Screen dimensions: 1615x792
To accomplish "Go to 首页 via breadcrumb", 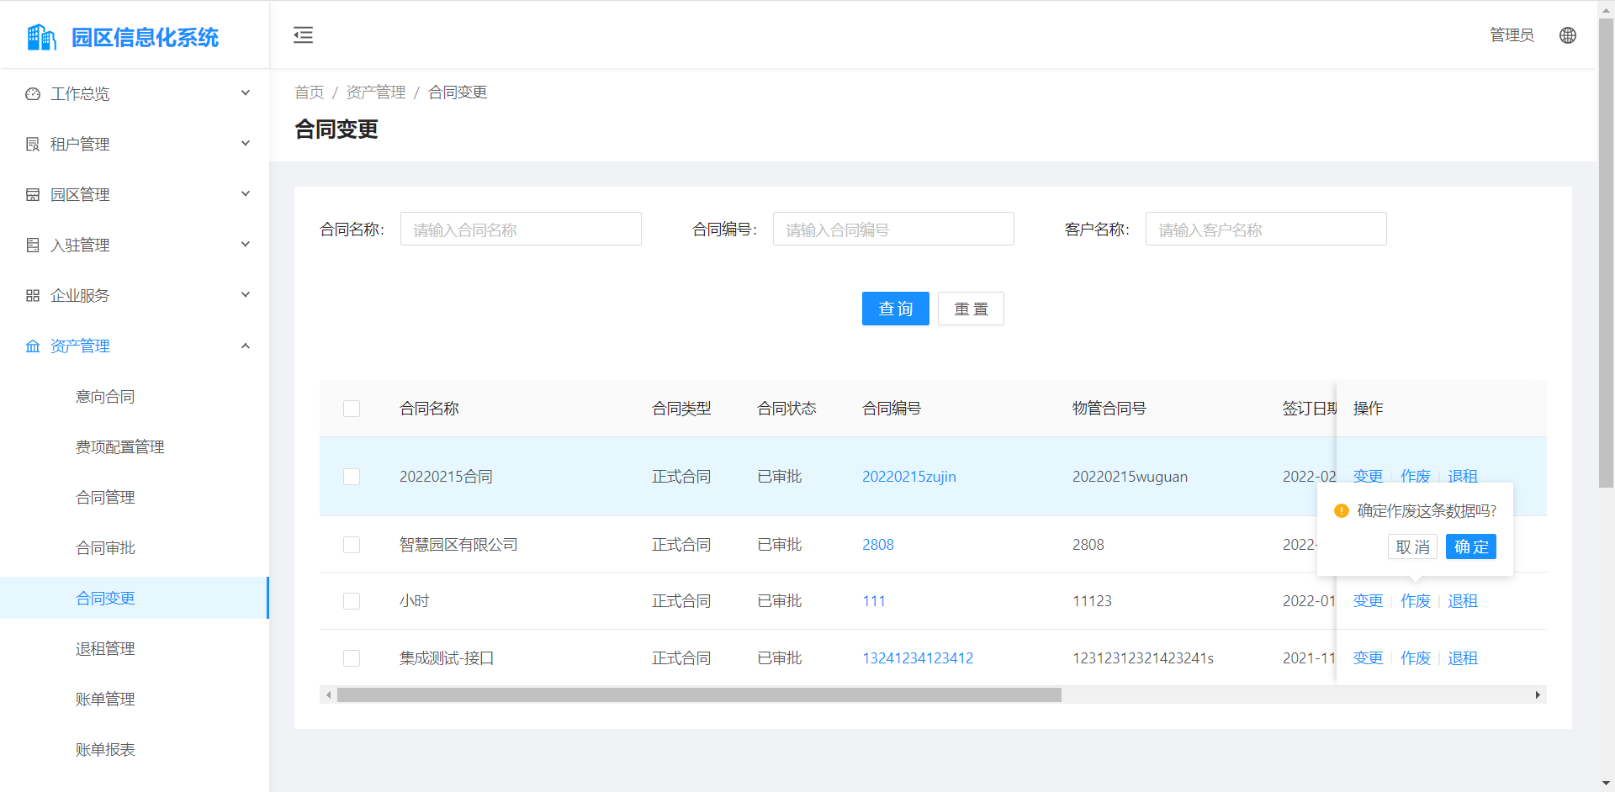I will click(x=309, y=92).
